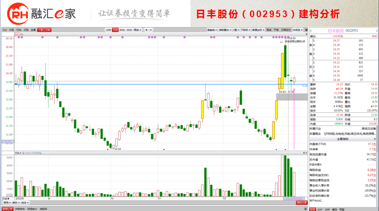Image resolution: width=379 pixels, height=211 pixels.
Task: Click the red info icon beside 市盈率(TTM)
Action: tap(375, 144)
